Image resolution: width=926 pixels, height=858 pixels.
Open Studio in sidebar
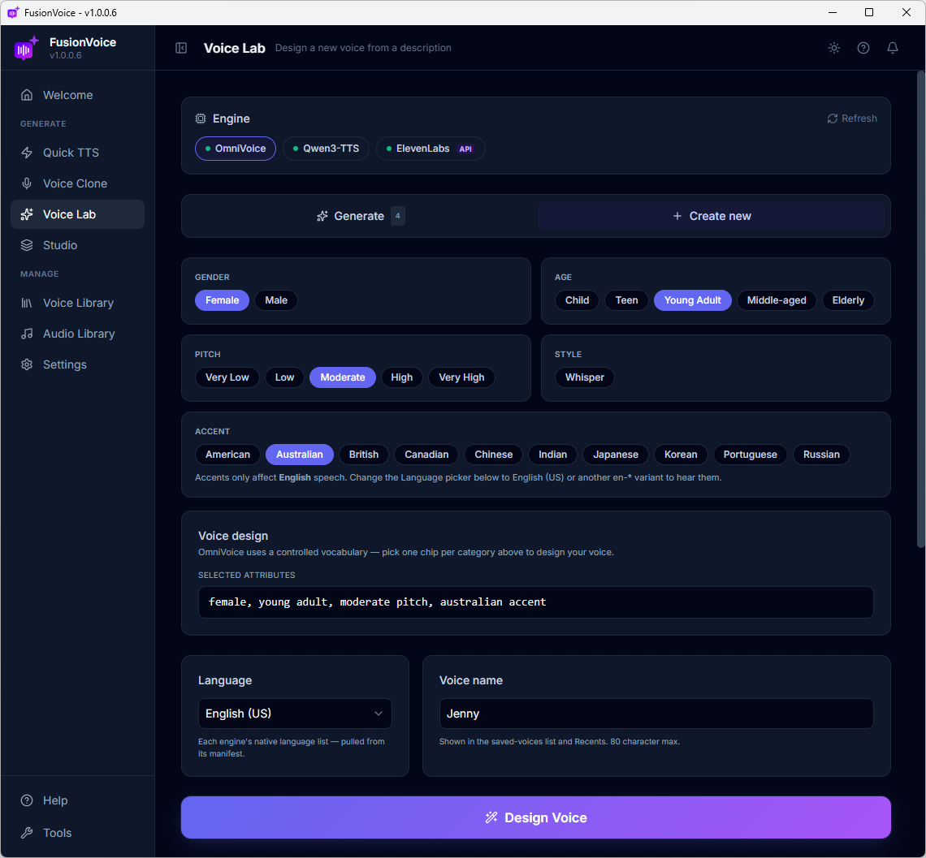77,245
